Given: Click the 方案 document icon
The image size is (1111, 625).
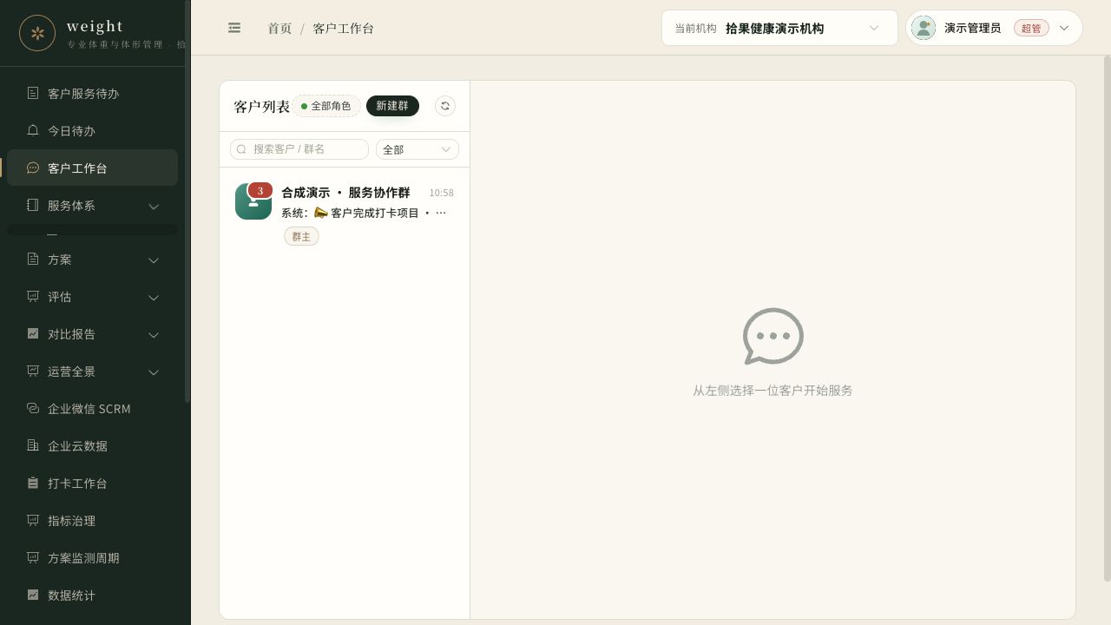Looking at the screenshot, I should tap(33, 259).
